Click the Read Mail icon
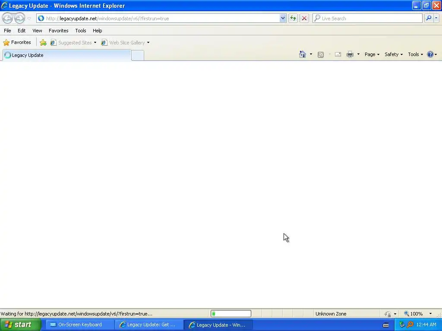 click(x=338, y=54)
